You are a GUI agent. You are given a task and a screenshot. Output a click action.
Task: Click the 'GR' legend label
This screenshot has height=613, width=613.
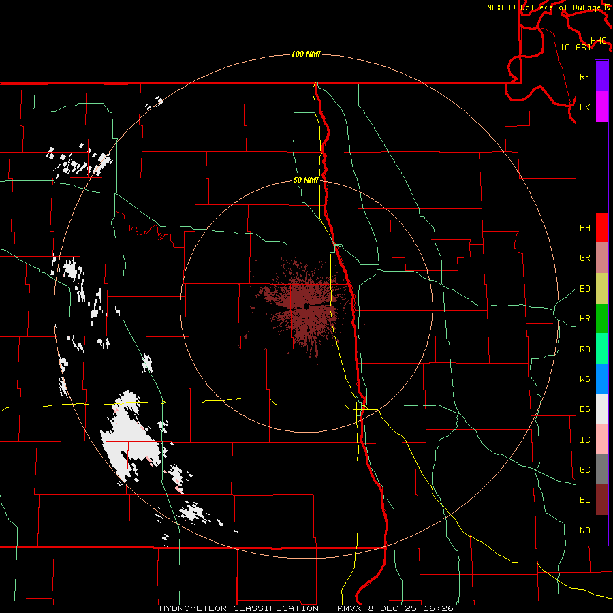click(x=584, y=258)
